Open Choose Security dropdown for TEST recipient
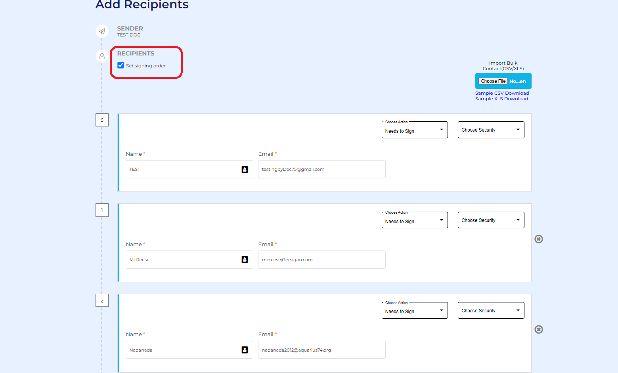This screenshot has width=618, height=373. [490, 130]
